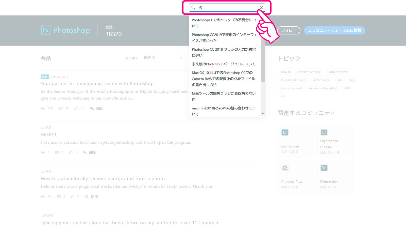Click thumbs-up icon showing 11
The image size is (406, 228).
pos(76,108)
